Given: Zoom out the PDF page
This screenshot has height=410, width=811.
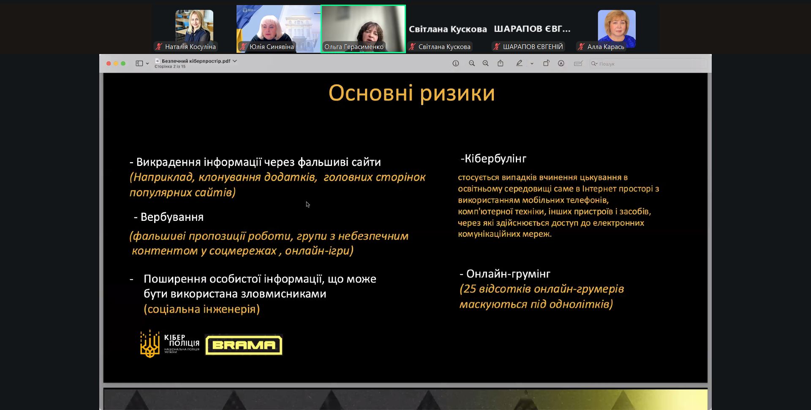Looking at the screenshot, I should (x=471, y=63).
